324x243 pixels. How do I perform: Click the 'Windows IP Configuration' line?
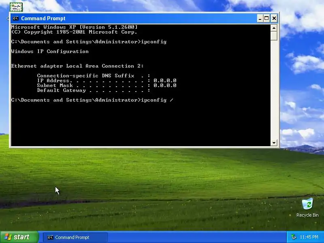coord(50,51)
